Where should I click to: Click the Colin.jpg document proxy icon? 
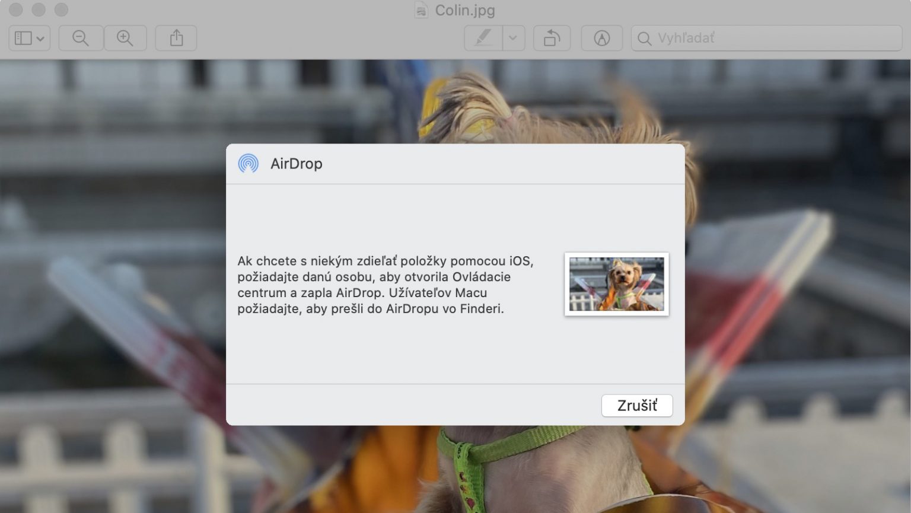coord(421,10)
